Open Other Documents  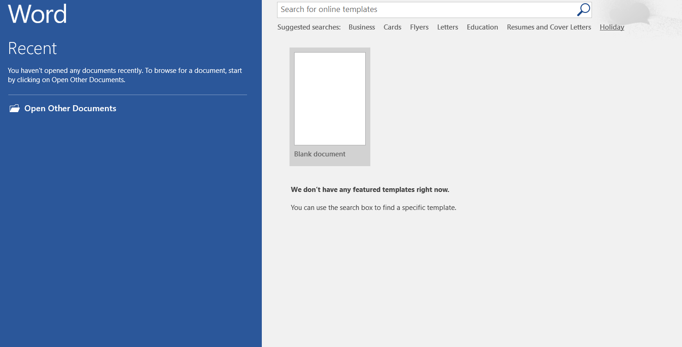tap(70, 108)
